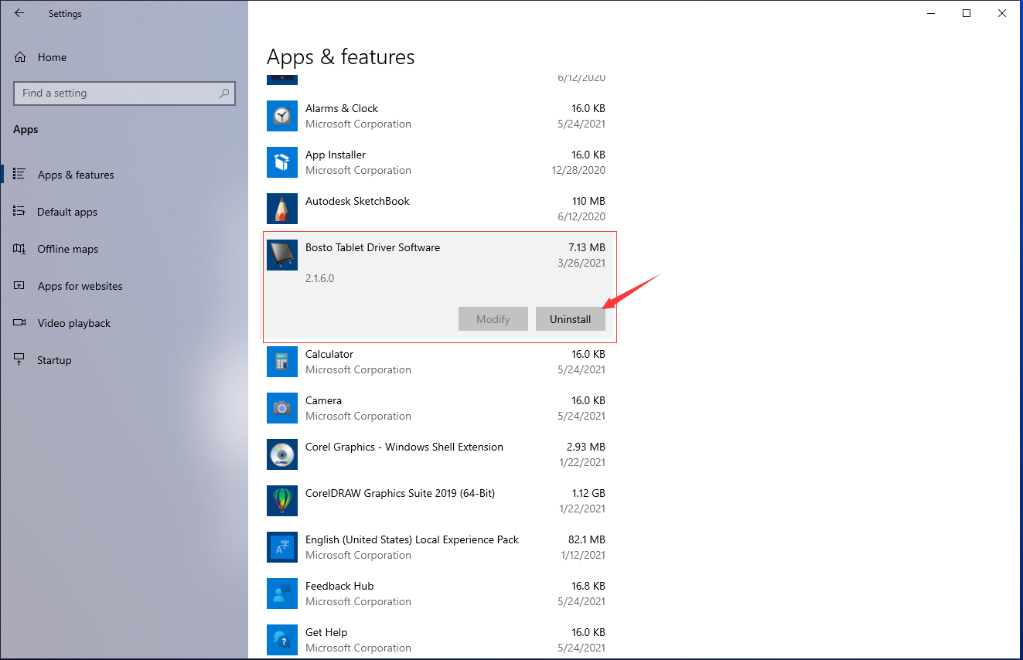Click the Camera app icon
This screenshot has width=1023, height=660.
(282, 408)
